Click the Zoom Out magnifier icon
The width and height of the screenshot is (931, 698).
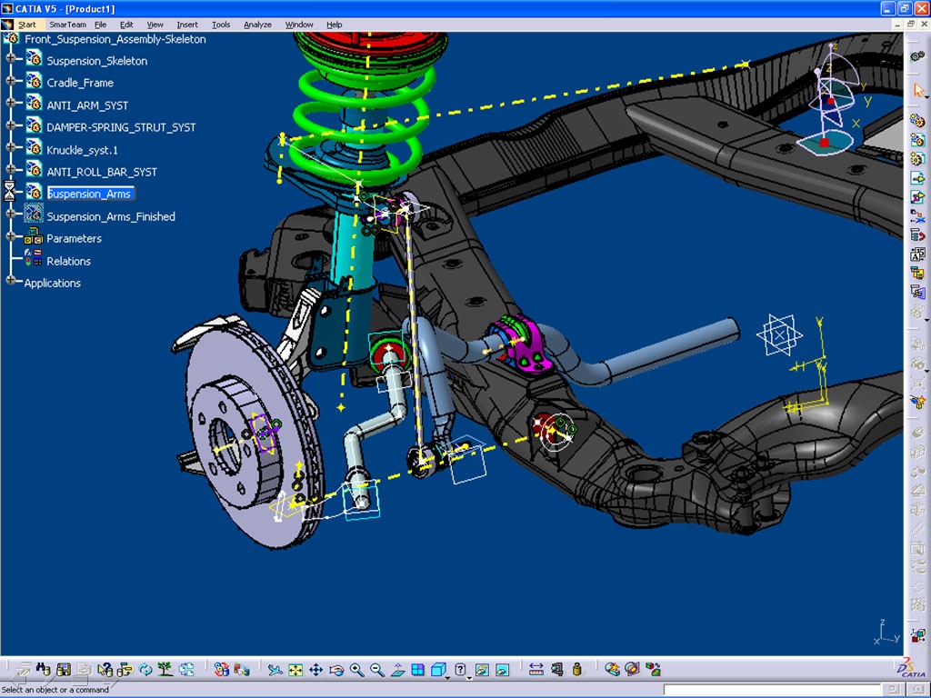coord(376,670)
